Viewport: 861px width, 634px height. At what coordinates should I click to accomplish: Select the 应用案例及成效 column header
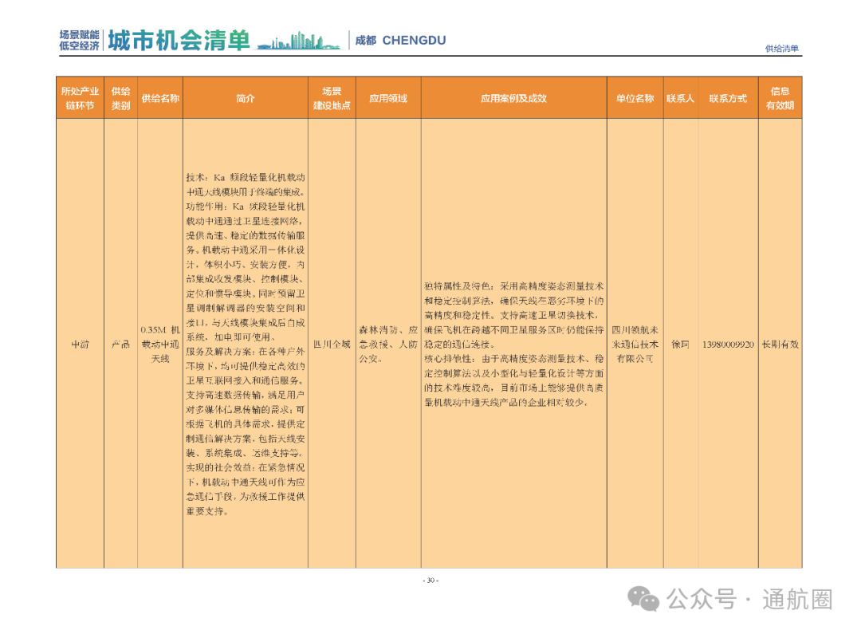pyautogui.click(x=514, y=98)
